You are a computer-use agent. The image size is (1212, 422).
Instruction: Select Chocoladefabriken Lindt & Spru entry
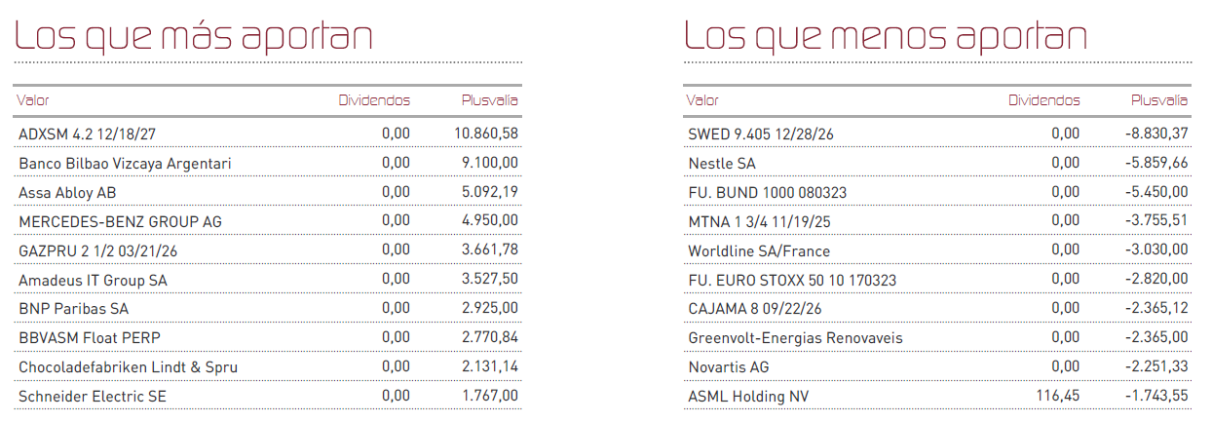(128, 367)
